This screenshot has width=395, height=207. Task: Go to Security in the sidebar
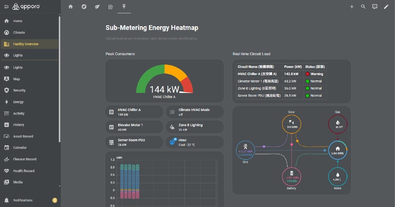[x=30, y=90]
